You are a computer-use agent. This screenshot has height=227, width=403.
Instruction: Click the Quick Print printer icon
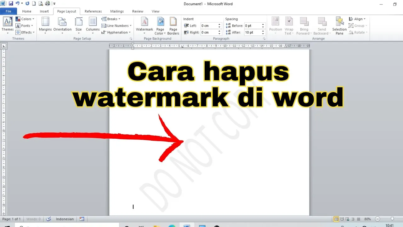(48, 3)
